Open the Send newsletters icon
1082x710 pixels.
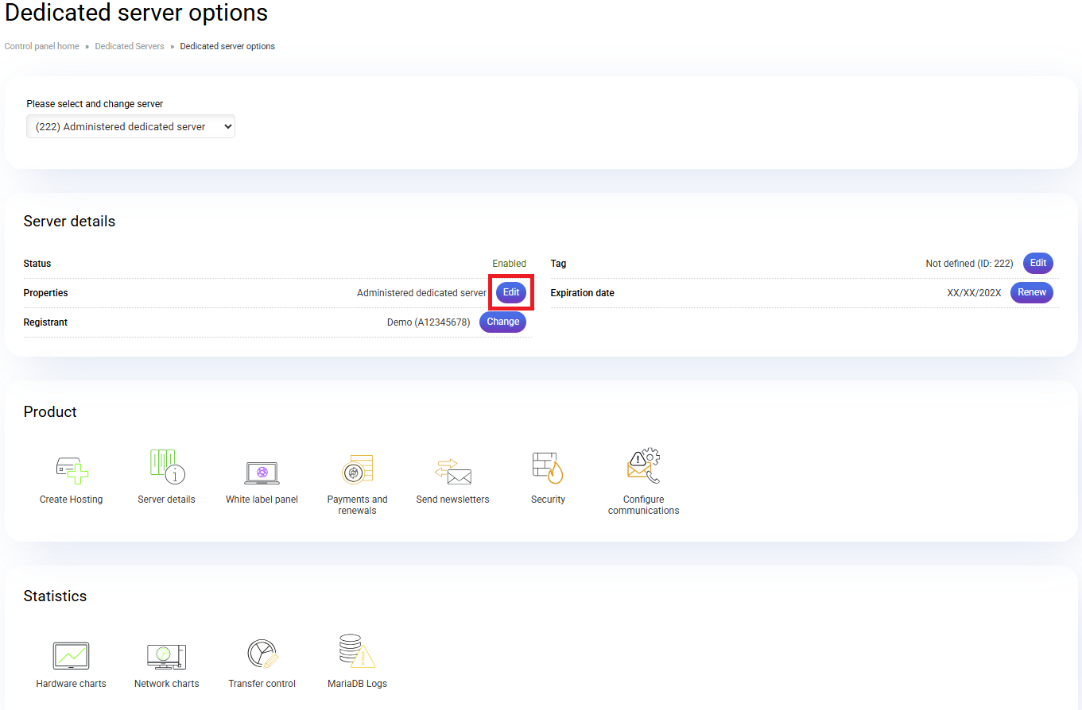(452, 472)
